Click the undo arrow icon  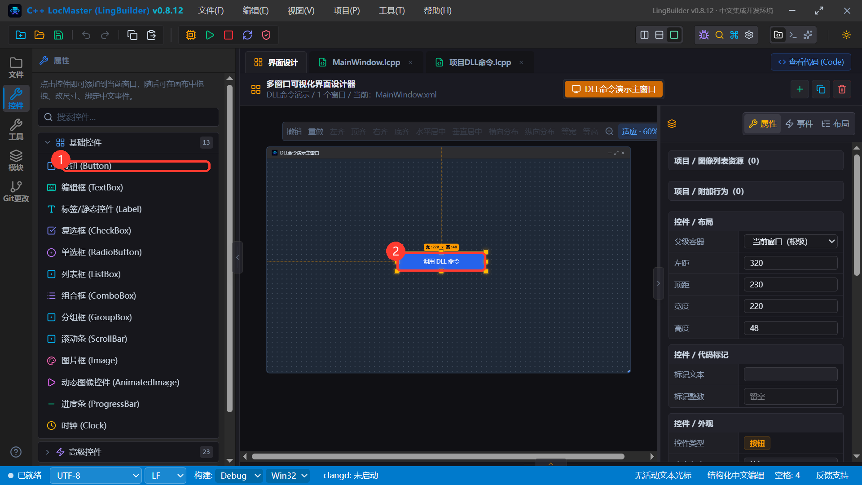tap(86, 35)
